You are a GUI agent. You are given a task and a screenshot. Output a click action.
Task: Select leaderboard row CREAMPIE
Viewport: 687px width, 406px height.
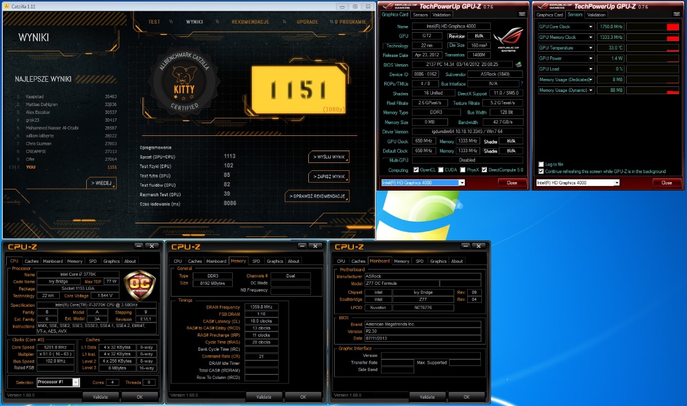pyautogui.click(x=66, y=151)
